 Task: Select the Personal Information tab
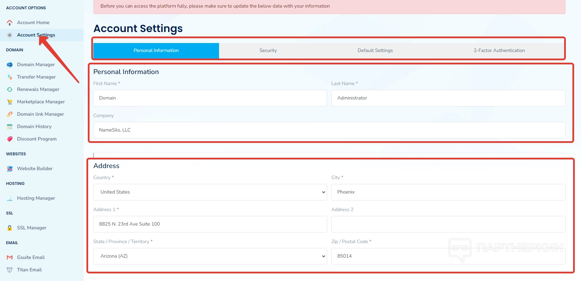tap(156, 51)
